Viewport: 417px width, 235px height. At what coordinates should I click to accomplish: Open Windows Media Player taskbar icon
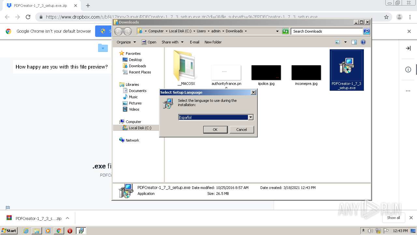pyautogui.click(x=48, y=231)
